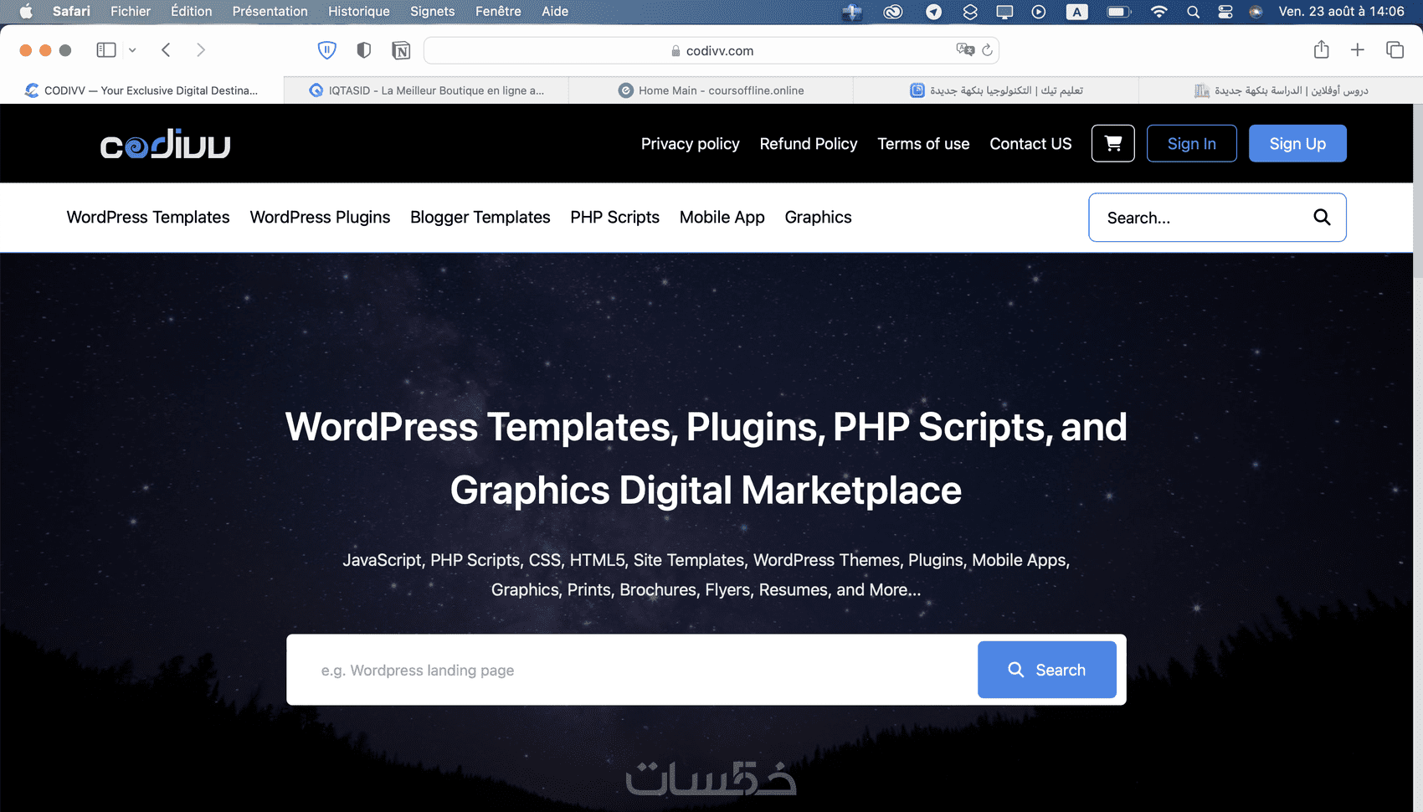This screenshot has width=1423, height=812.
Task: Open the Refund Policy link
Action: 809,144
